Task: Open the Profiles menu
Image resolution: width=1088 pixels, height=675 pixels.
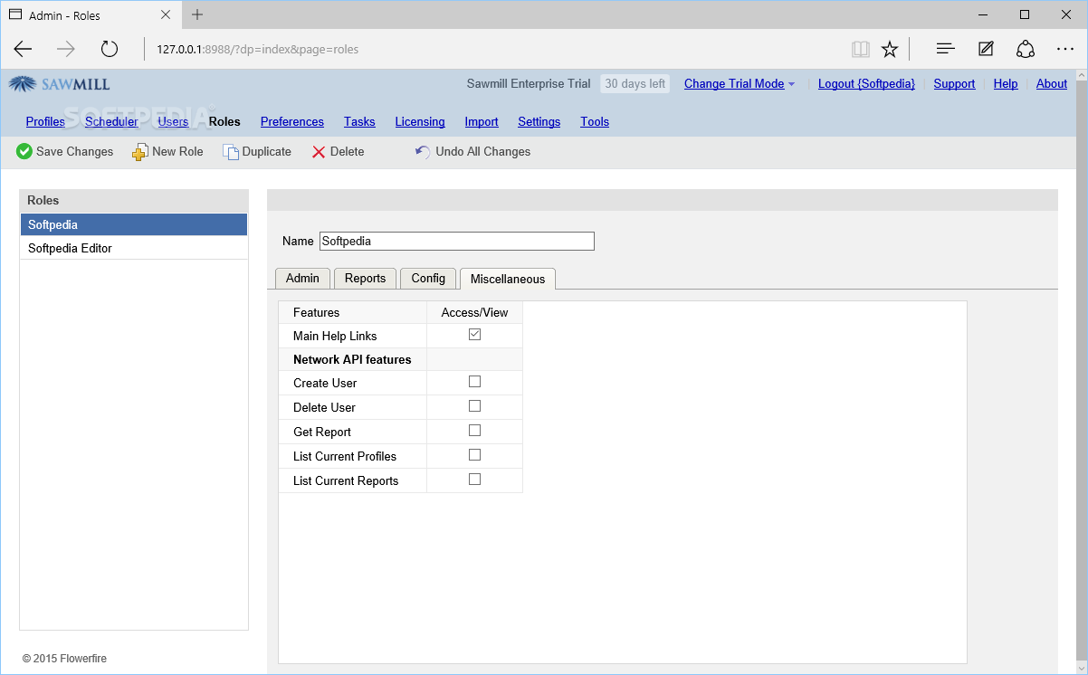Action: (x=45, y=122)
